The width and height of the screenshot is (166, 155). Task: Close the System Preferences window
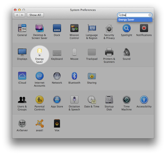pyautogui.click(x=15, y=10)
